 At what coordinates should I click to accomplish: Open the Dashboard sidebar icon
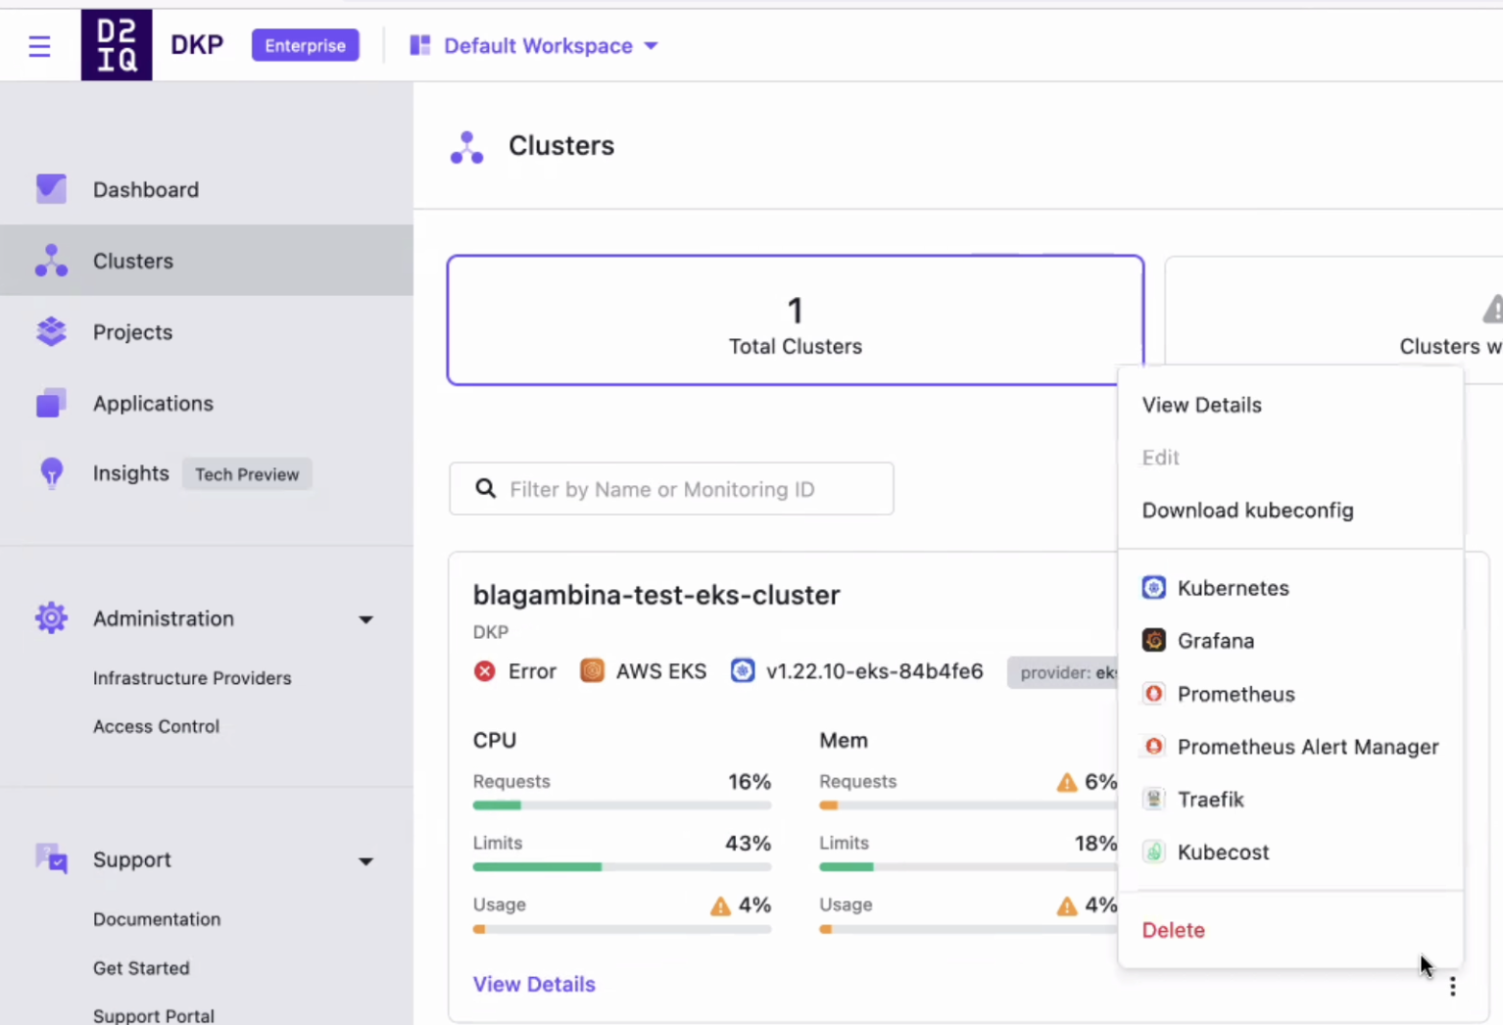[x=51, y=189]
